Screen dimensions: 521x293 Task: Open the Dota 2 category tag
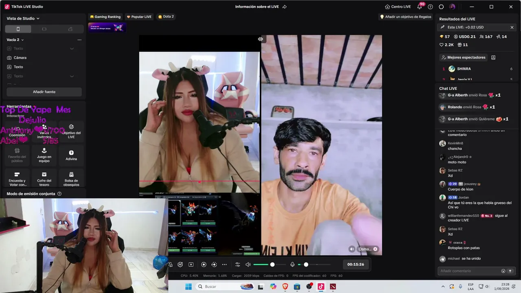(x=166, y=17)
